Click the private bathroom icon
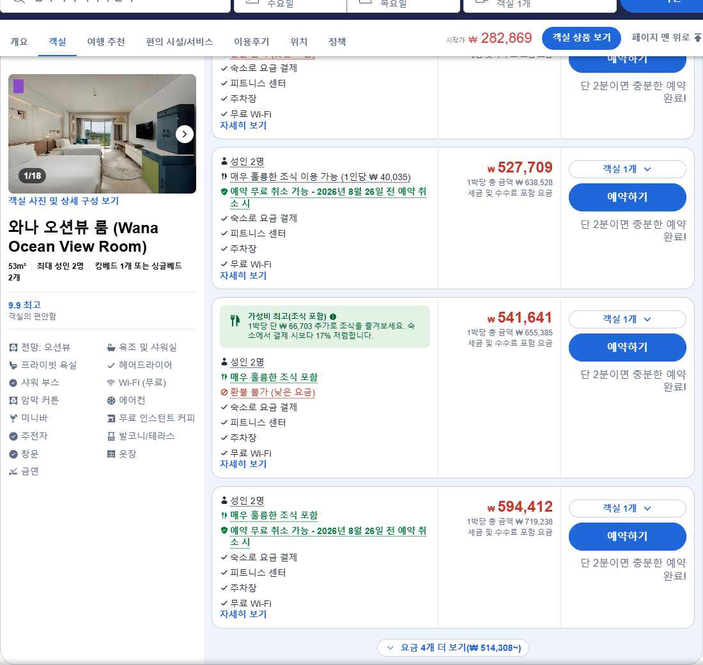This screenshot has height=665, width=703. point(13,365)
